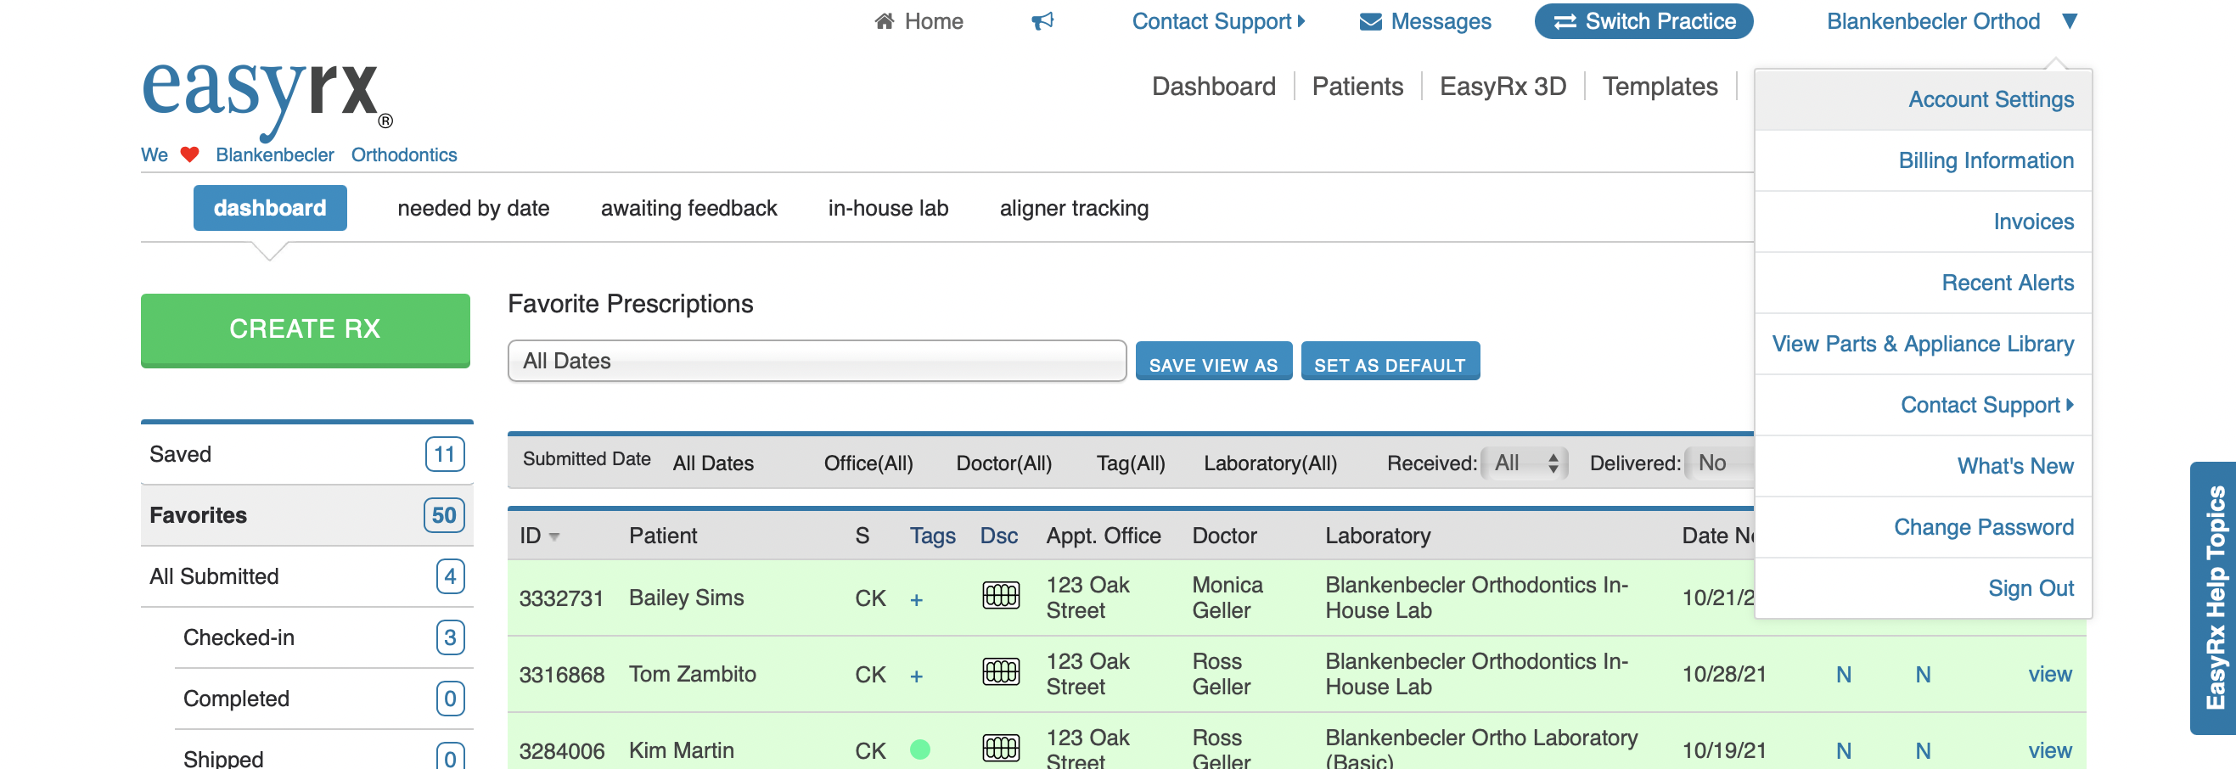Open the Tag(All) filter
Screen dimensions: 2236x769
point(1130,463)
